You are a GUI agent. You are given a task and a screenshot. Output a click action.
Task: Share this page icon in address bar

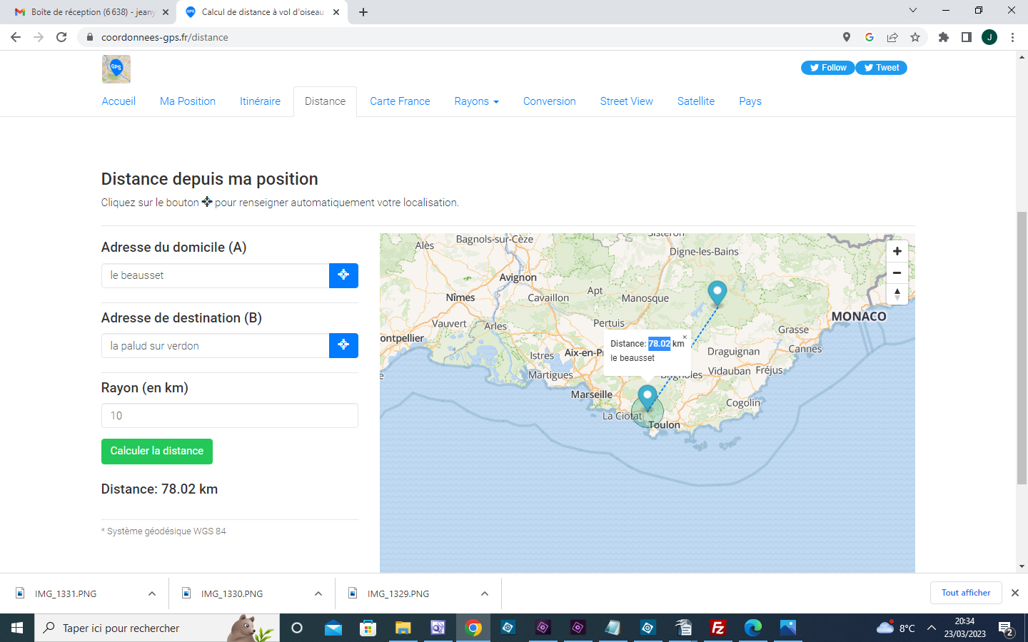click(x=892, y=37)
